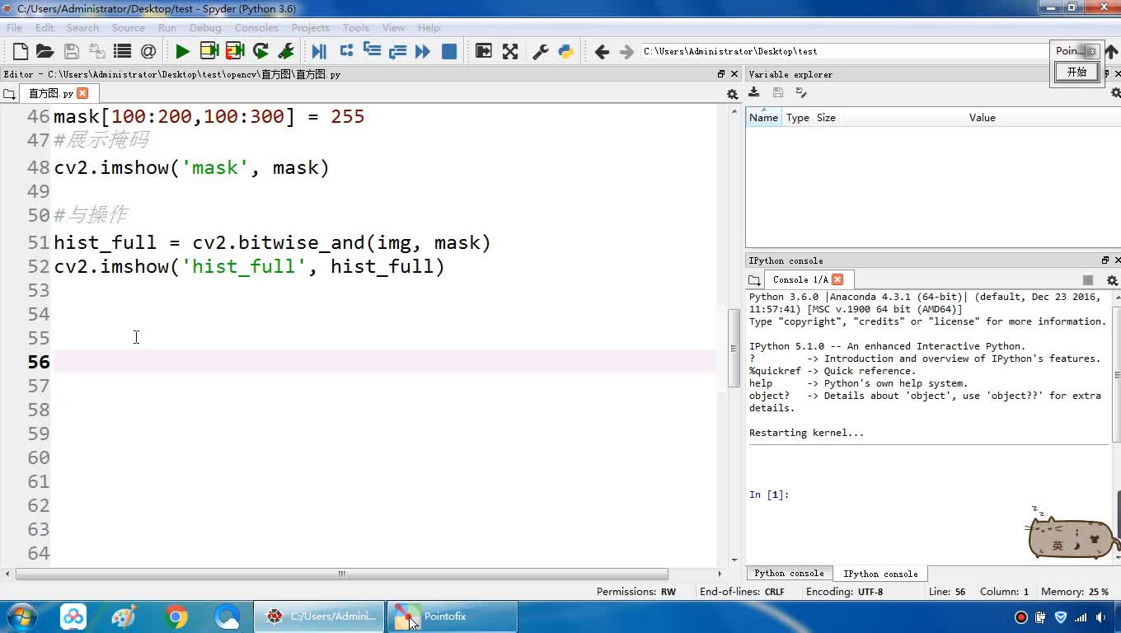Re-run the last script

click(260, 52)
